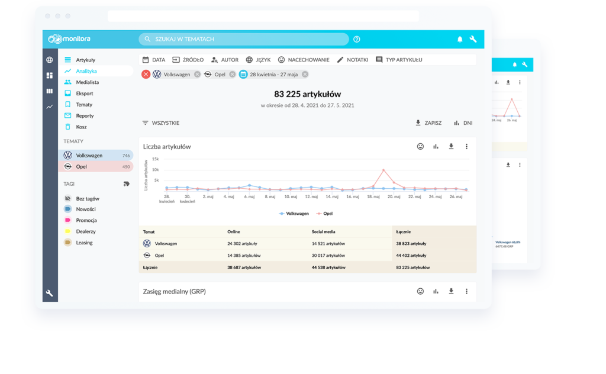Open the WSZYSTKIE filter selector
The image size is (606, 374).
click(161, 123)
